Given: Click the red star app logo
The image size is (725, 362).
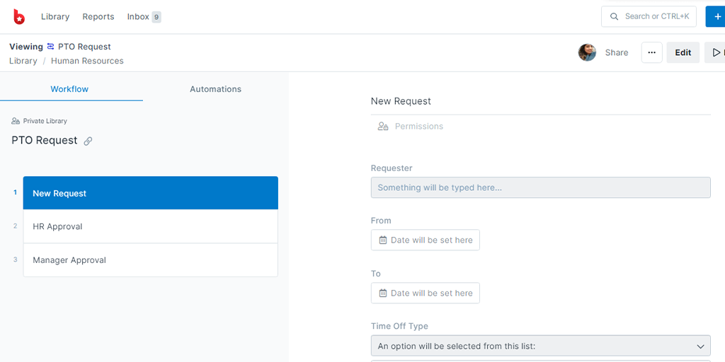Looking at the screenshot, I should (19, 17).
